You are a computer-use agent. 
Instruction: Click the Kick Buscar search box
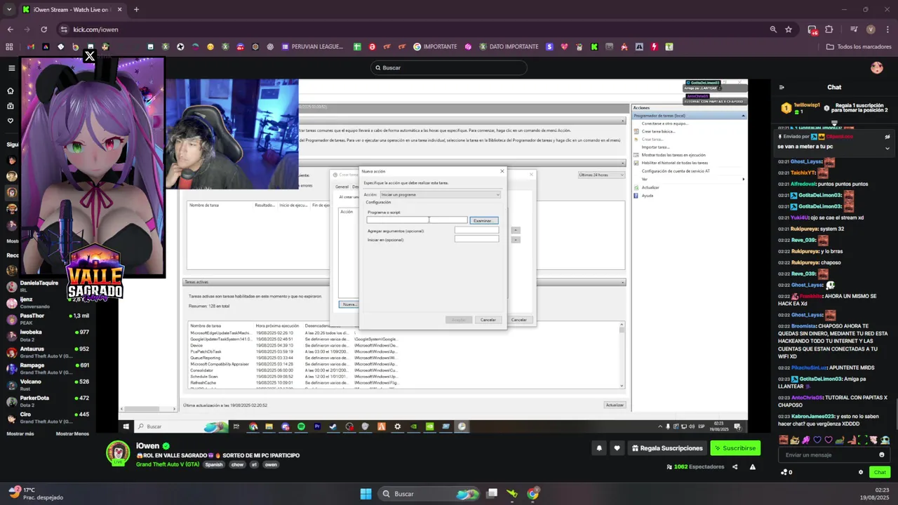(449, 68)
